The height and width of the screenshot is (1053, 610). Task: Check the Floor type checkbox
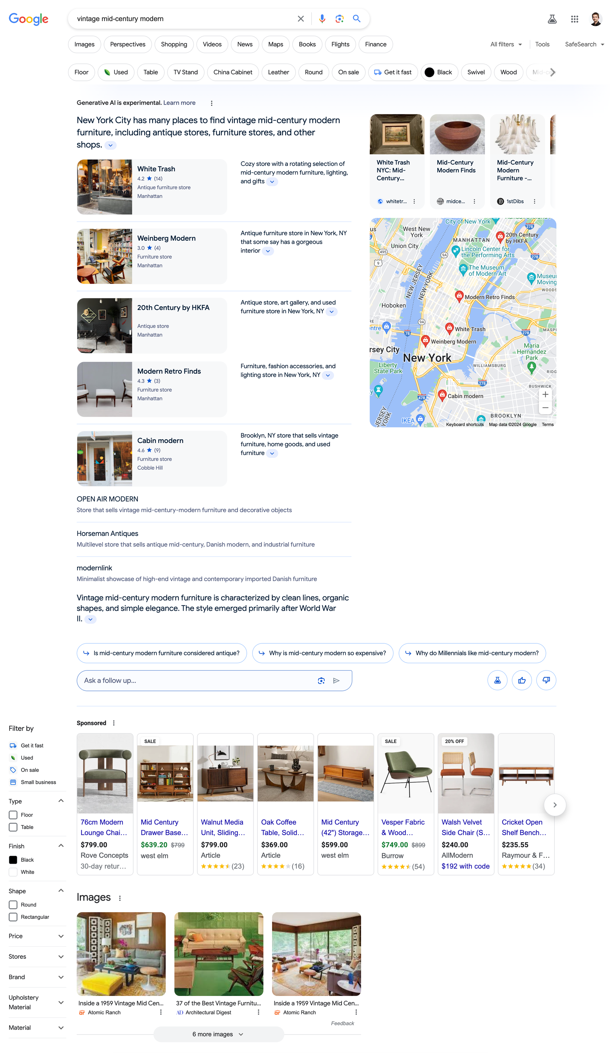[13, 815]
